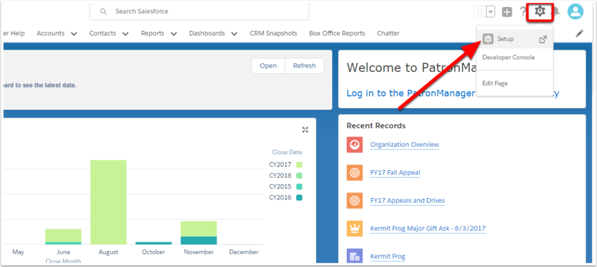
Task: Click the global actions plus icon
Action: (507, 12)
